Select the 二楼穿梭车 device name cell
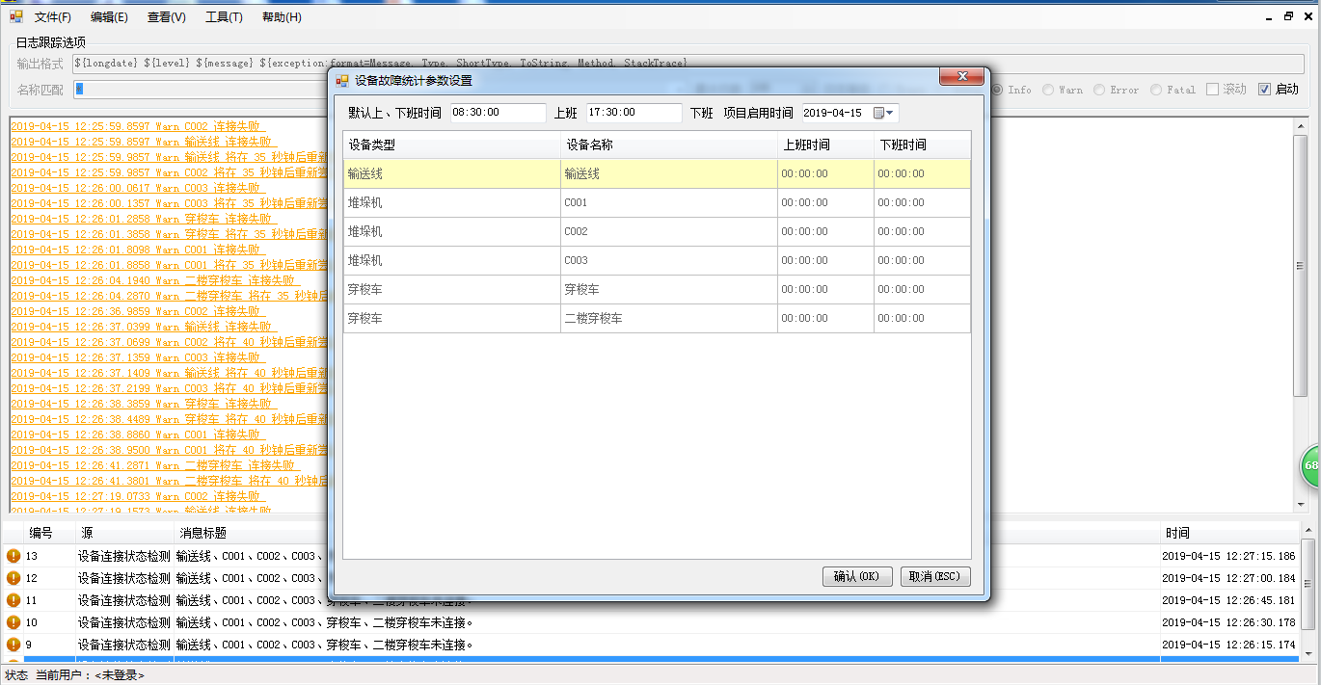 coord(669,318)
